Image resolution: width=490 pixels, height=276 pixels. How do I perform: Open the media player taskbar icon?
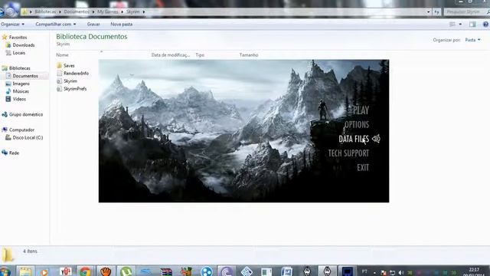(44, 271)
